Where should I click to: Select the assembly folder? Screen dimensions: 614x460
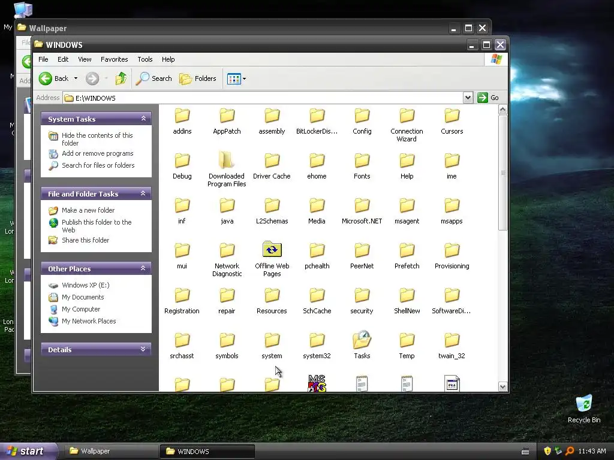point(272,122)
